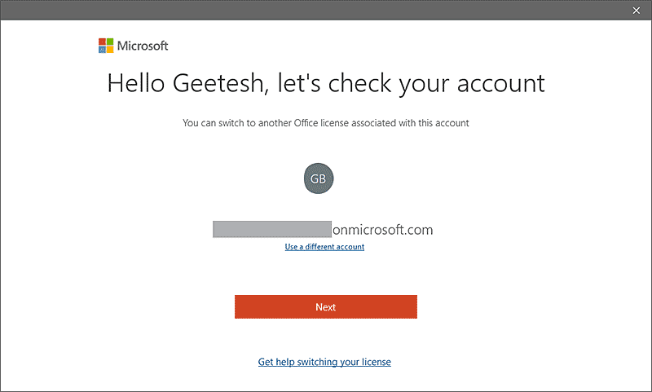Click the 'You can switch to another Office license' text
This screenshot has height=392, width=652.
point(326,123)
